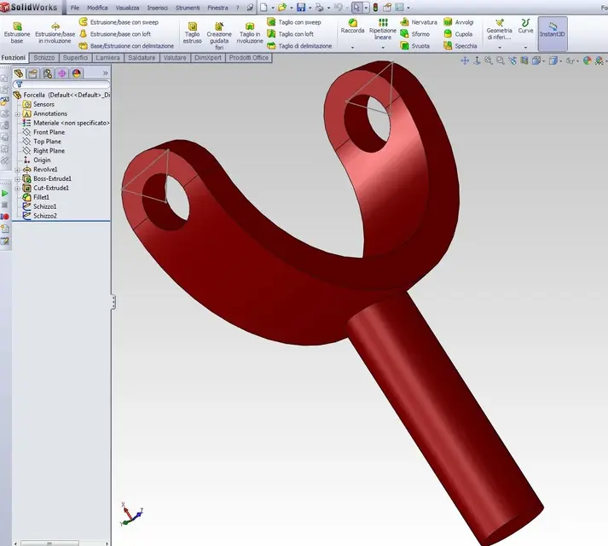Toggle the Instant3D button

click(553, 34)
